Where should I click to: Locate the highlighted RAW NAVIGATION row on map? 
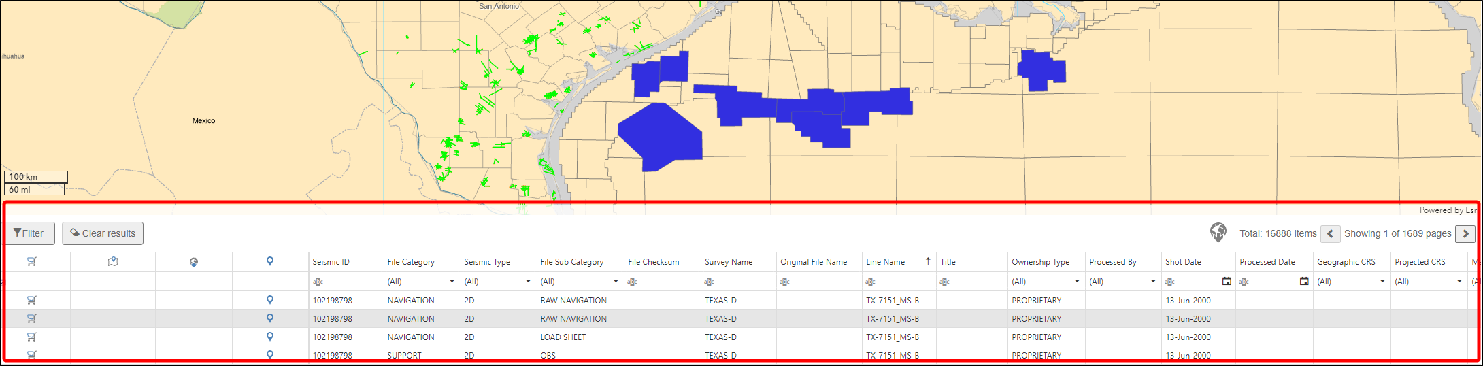click(x=270, y=318)
